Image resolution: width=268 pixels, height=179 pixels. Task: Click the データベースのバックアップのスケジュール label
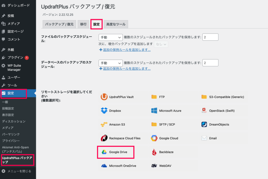[66, 64]
